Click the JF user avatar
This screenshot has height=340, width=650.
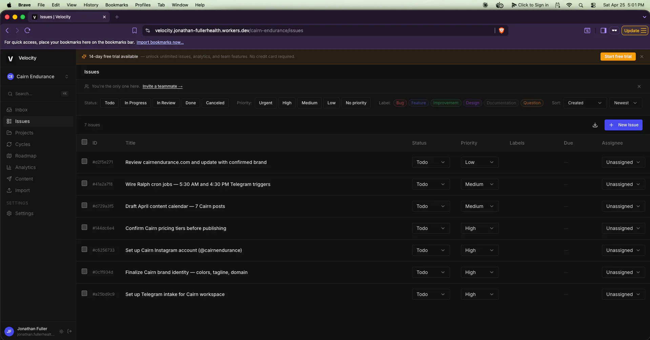coord(9,332)
